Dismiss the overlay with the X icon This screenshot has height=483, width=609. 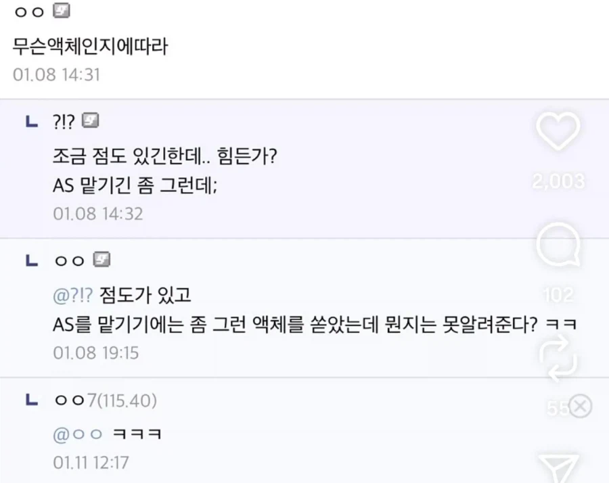click(x=580, y=407)
